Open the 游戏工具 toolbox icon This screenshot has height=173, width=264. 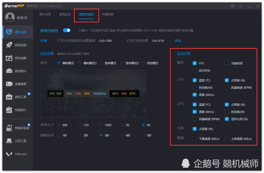pos(9,97)
